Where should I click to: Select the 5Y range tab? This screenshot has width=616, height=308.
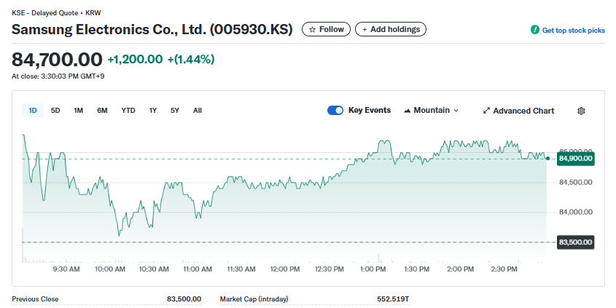click(175, 111)
